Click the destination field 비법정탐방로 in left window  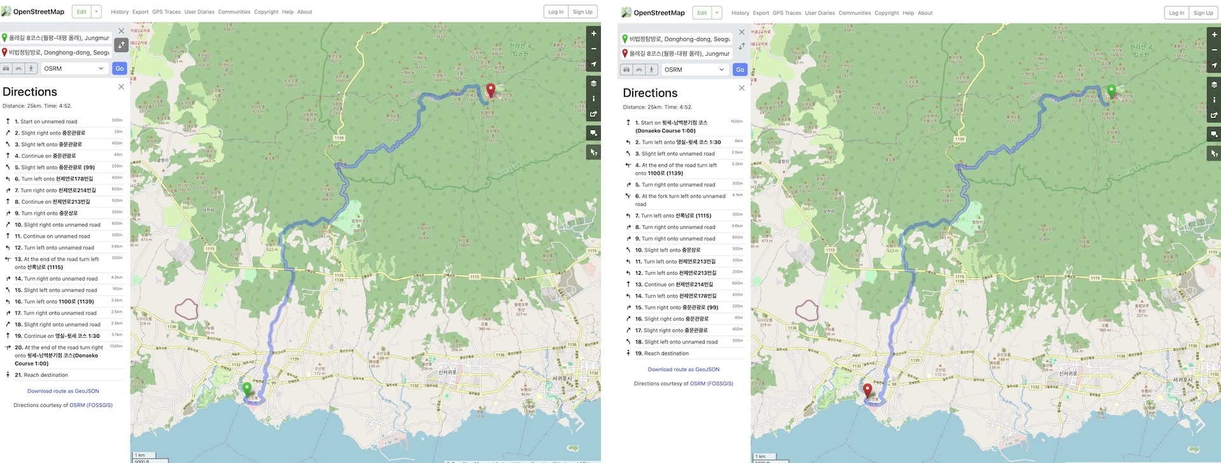coord(59,53)
